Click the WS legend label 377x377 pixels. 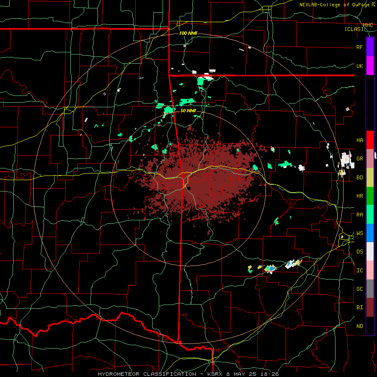pyautogui.click(x=359, y=233)
